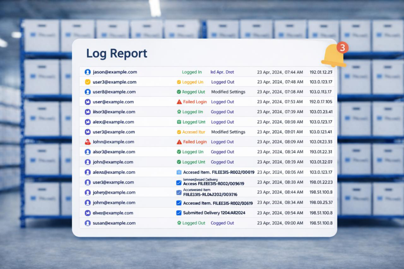Toggle the checkbox beside Access FILEE3IS-R002/009619

[x=179, y=183]
